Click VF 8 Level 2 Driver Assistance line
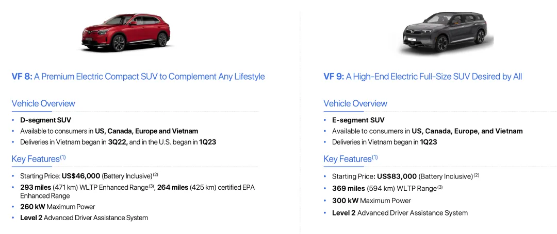 point(84,218)
